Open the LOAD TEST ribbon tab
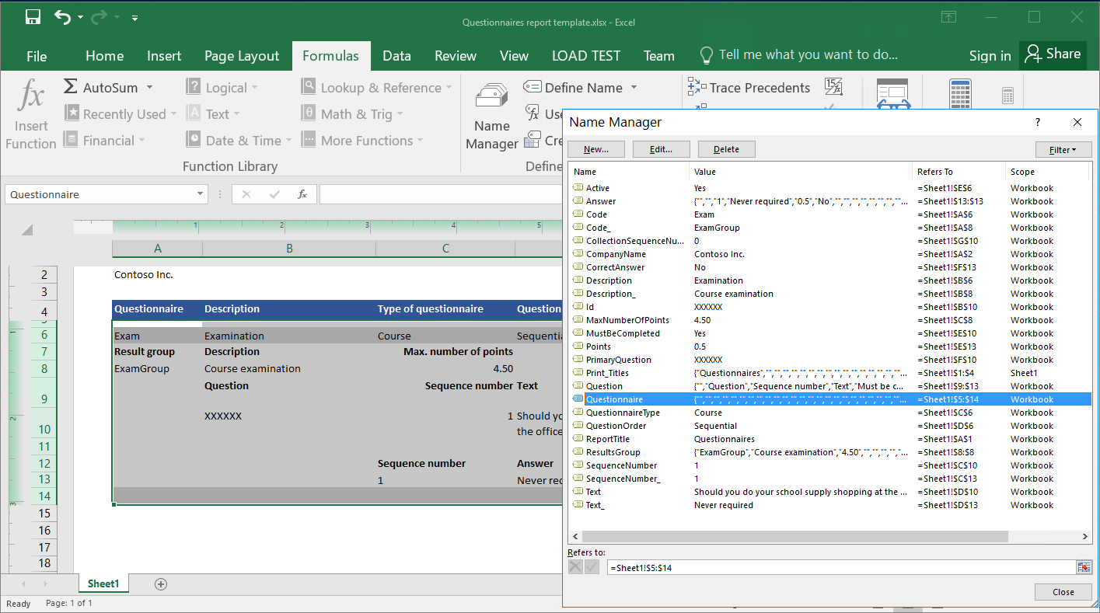The width and height of the screenshot is (1100, 613). [x=585, y=55]
